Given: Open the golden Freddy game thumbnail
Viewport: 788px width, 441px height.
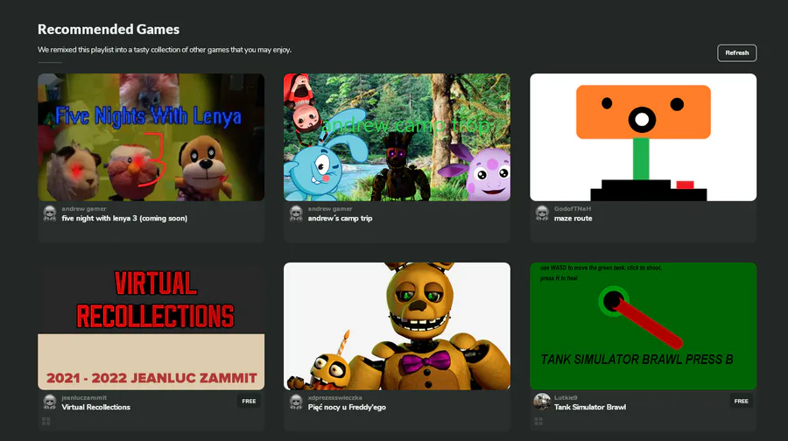Looking at the screenshot, I should pyautogui.click(x=397, y=326).
